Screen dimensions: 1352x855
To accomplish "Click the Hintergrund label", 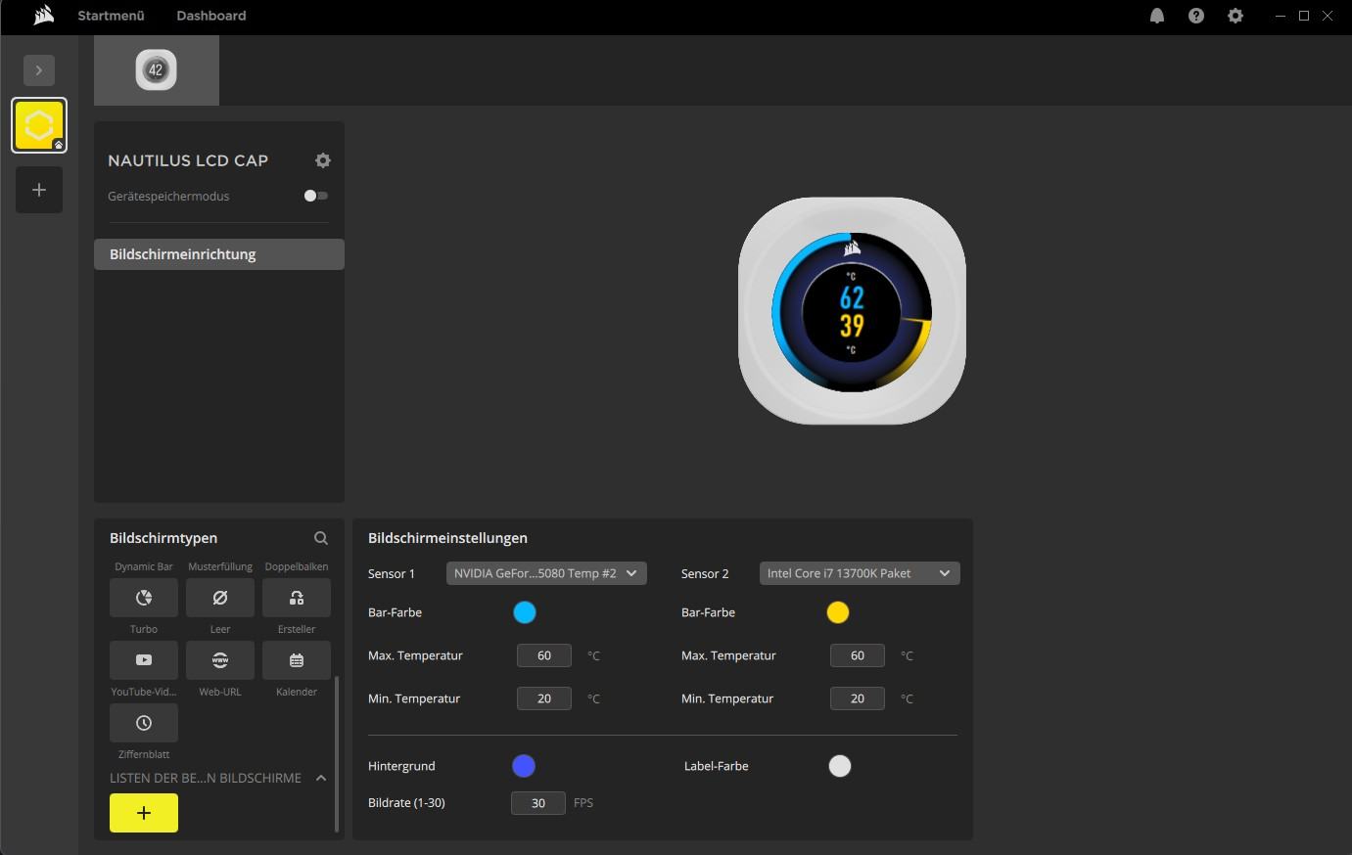I will [401, 766].
